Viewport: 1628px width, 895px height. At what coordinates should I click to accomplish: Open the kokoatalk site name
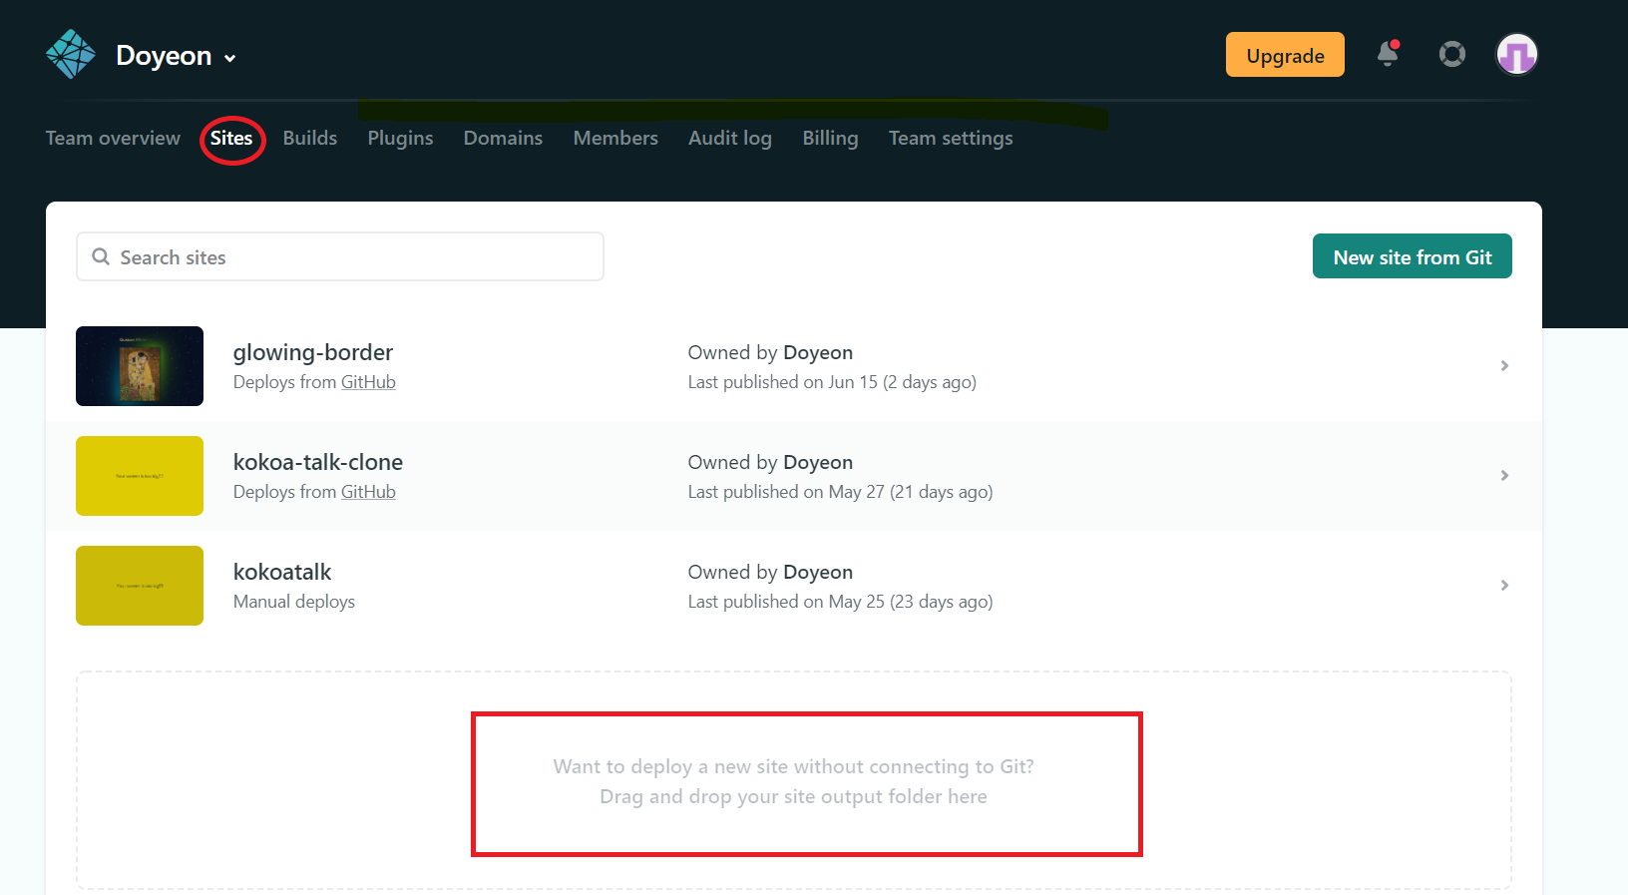[282, 572]
